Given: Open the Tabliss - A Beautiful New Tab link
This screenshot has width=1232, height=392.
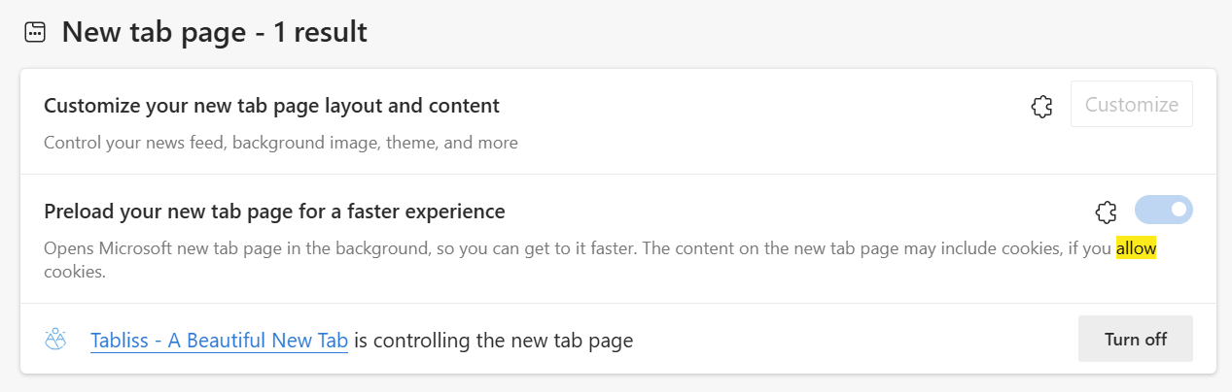Looking at the screenshot, I should click(x=219, y=341).
